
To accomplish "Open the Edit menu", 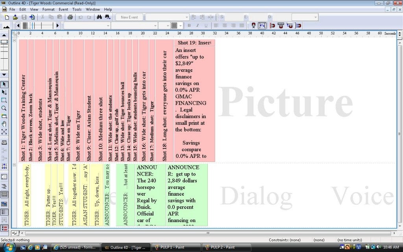I will coord(22,9).
